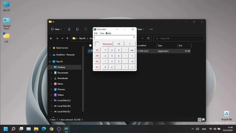The image size is (236, 133).
Task: Open the recent locations dropdown arrow
Action: [62, 38]
